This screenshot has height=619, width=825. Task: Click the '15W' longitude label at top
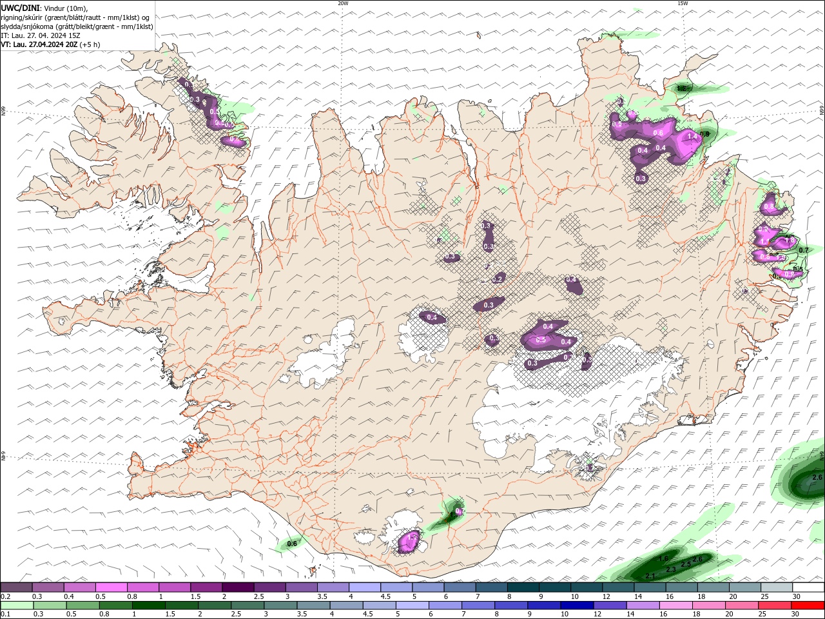(683, 3)
